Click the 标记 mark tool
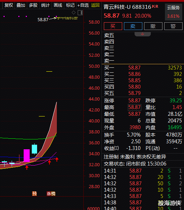This screenshot has height=210, width=184. 70,5
